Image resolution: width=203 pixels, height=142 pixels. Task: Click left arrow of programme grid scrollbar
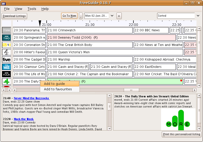15,90
